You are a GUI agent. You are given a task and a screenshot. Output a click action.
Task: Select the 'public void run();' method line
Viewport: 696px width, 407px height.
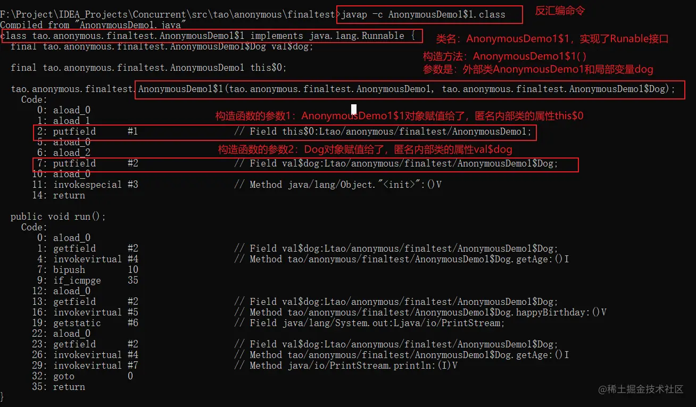click(x=59, y=217)
